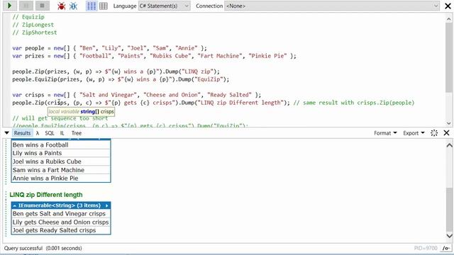Click the people.EquiZip code line
This screenshot has height=255, width=454.
(x=121, y=79)
